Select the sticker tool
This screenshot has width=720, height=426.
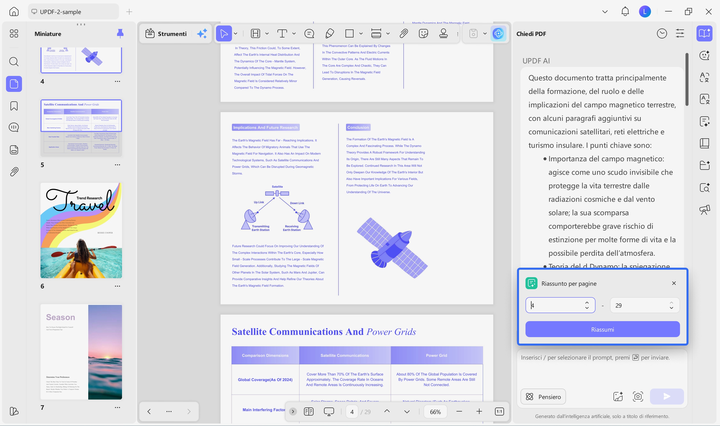(x=423, y=34)
